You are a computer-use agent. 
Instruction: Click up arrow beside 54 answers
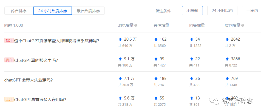pos(192,39)
